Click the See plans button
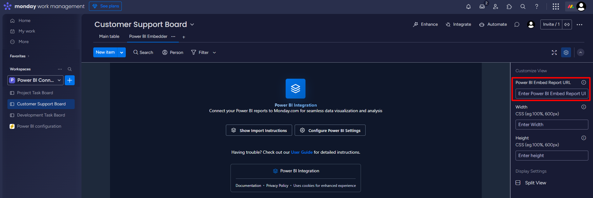 point(105,6)
